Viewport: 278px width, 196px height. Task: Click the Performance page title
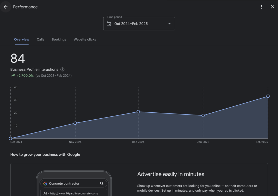(25, 7)
